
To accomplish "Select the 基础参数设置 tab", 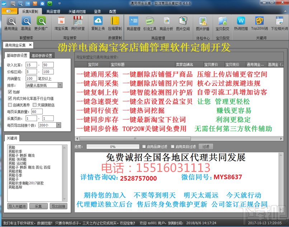I will tap(17, 55).
